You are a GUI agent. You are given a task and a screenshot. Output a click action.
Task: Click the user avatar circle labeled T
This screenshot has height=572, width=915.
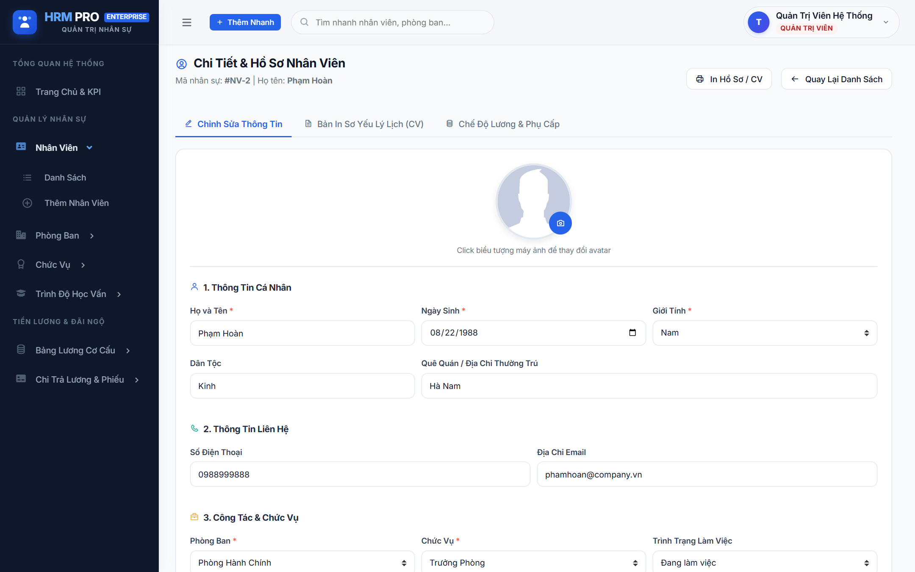pos(759,22)
